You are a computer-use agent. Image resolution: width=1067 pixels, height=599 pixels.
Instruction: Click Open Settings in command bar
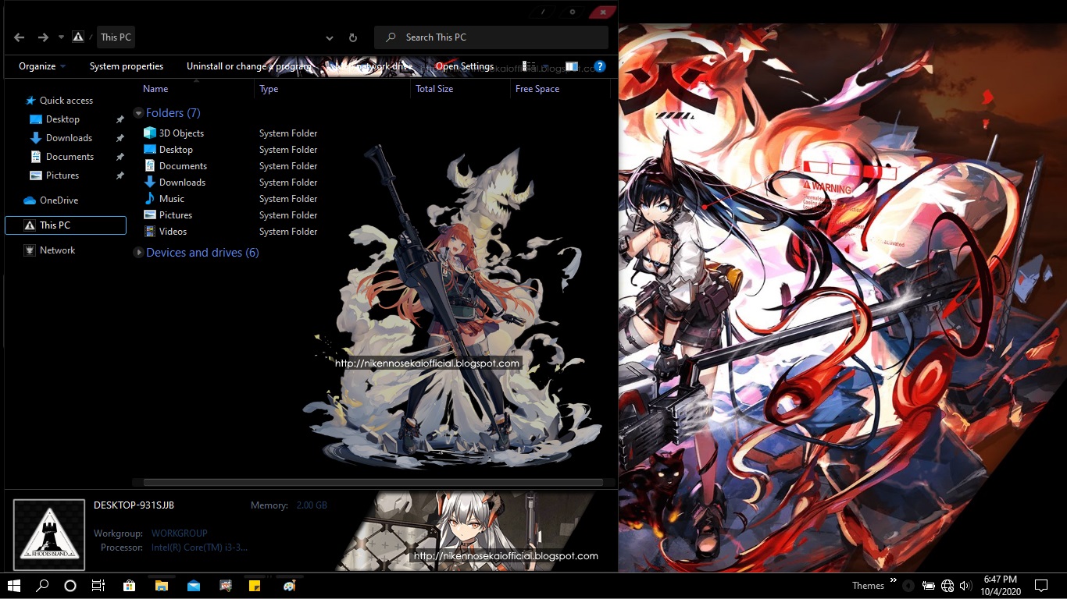tap(465, 66)
